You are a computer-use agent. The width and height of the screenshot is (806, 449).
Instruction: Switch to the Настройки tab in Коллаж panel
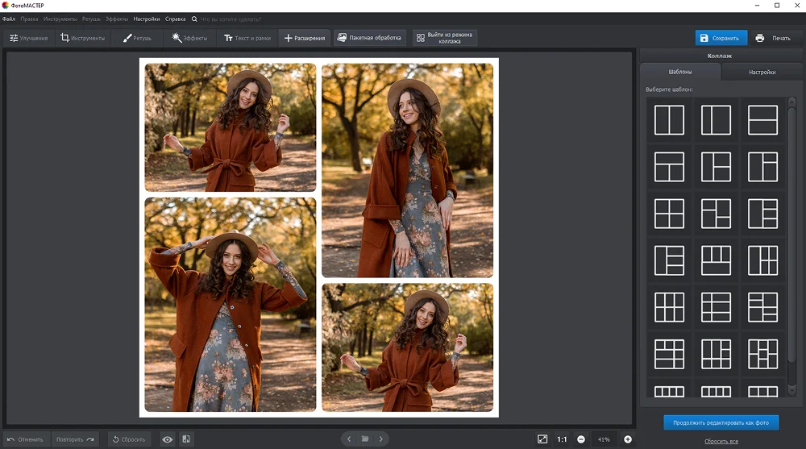(762, 72)
